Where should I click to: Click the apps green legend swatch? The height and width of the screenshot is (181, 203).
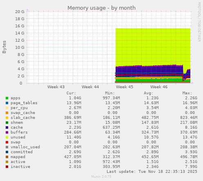pos(7,98)
